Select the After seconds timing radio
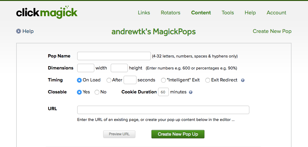 point(109,80)
